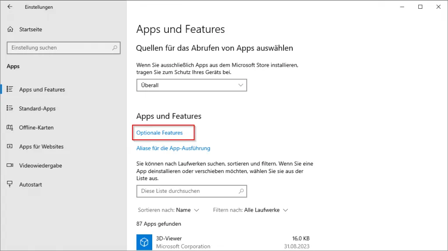
Task: Open the Überall app source dropdown
Action: (192, 85)
